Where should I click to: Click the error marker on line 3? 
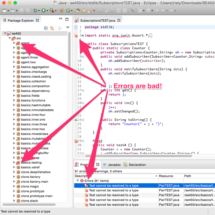[76, 36]
